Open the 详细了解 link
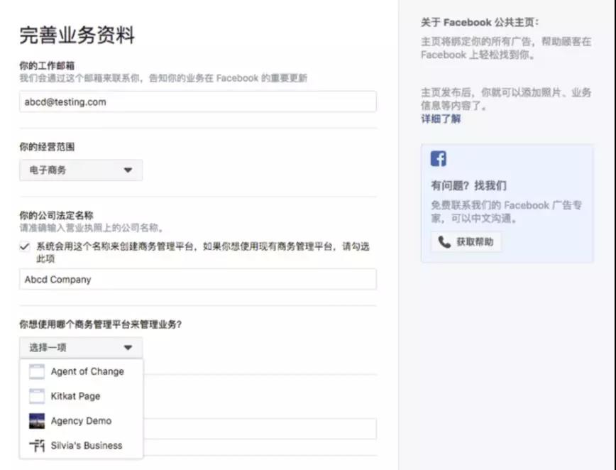616x470 pixels. click(x=441, y=119)
